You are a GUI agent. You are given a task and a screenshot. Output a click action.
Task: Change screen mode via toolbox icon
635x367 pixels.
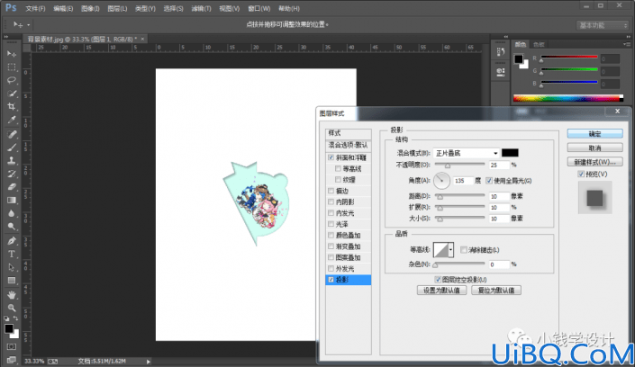click(x=12, y=359)
